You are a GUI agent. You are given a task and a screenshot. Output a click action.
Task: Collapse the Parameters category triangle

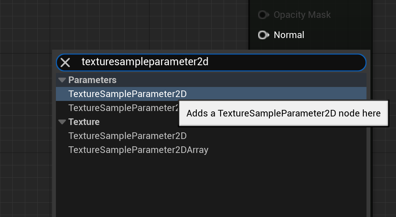pos(62,80)
